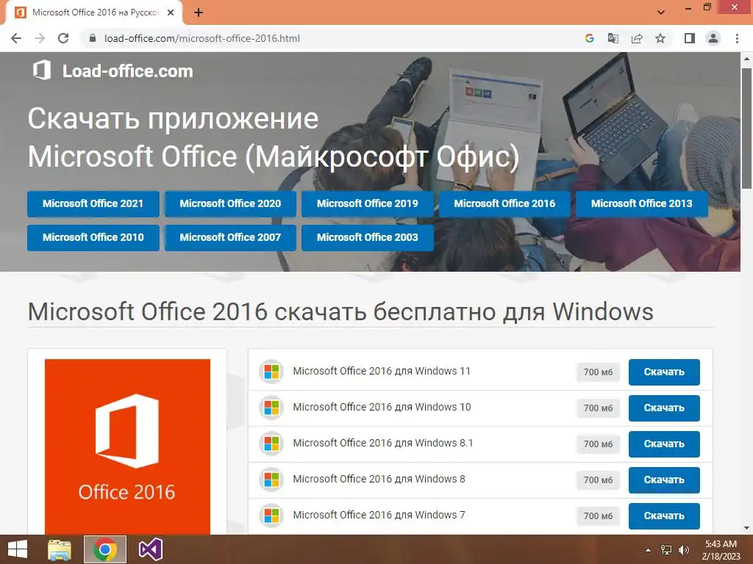Viewport: 753px width, 564px height.
Task: Close the Microsoft Office 2016 tab
Action: (x=171, y=13)
